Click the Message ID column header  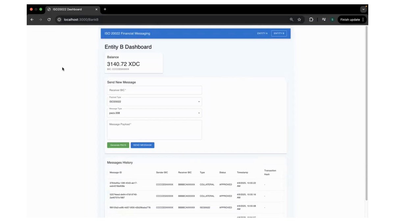point(116,172)
